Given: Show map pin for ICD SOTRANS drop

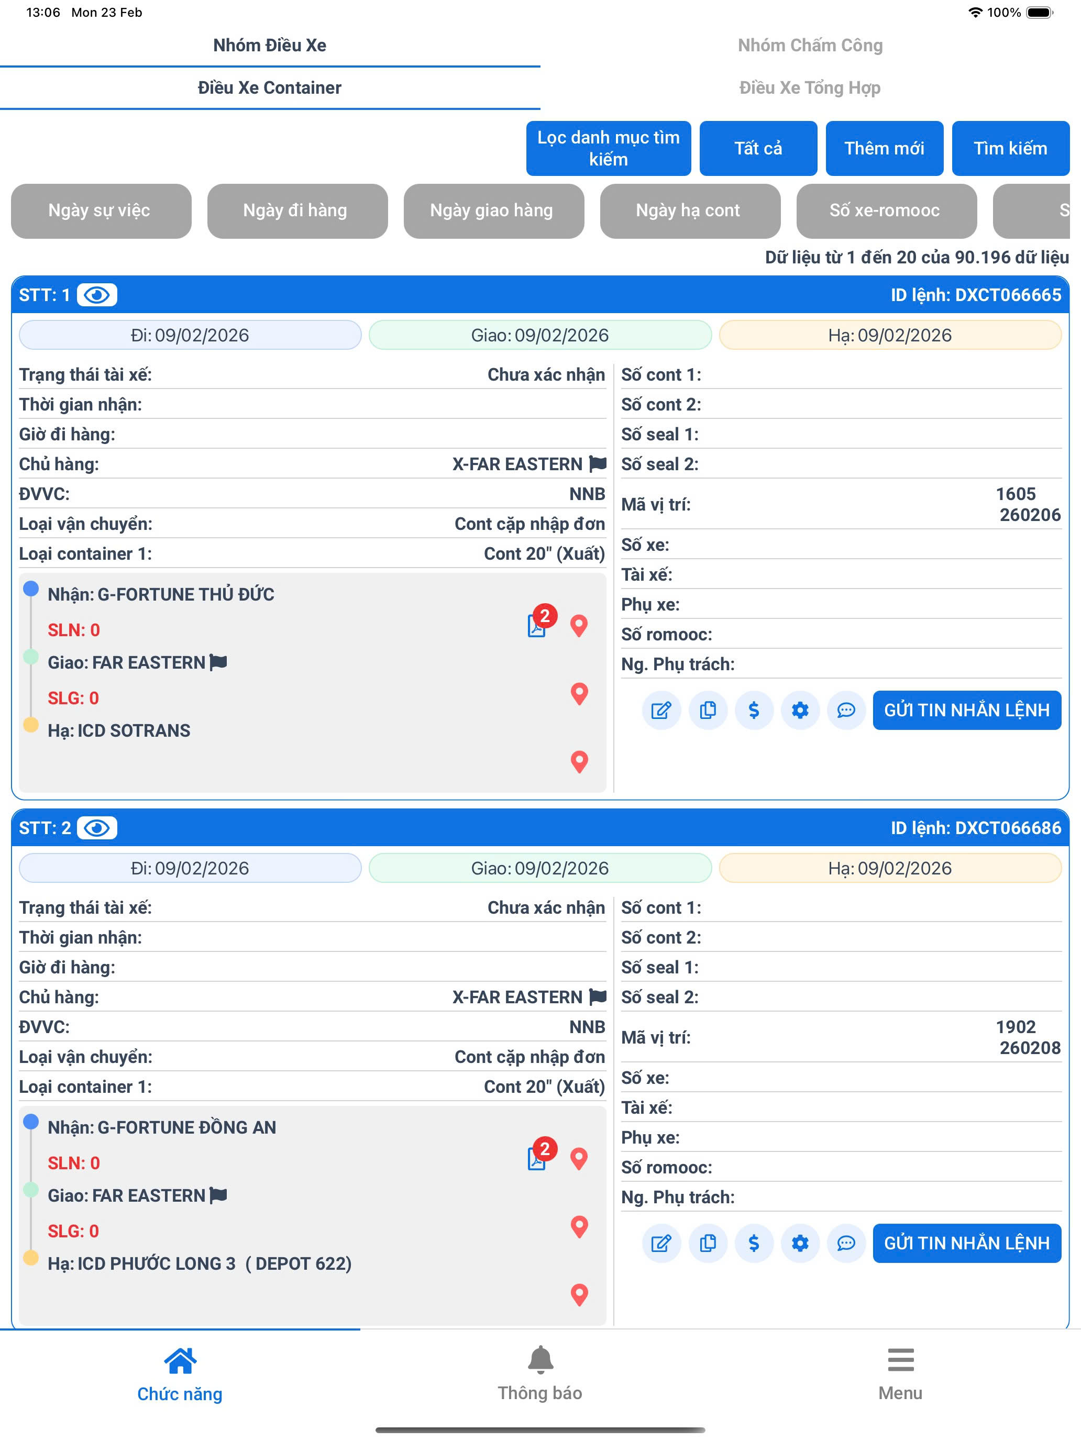Looking at the screenshot, I should (x=579, y=761).
